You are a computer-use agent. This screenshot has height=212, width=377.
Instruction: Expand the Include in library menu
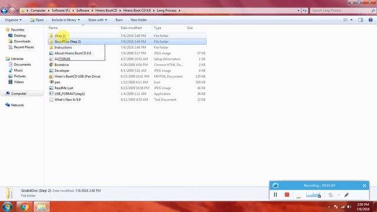pyautogui.click(x=65, y=20)
